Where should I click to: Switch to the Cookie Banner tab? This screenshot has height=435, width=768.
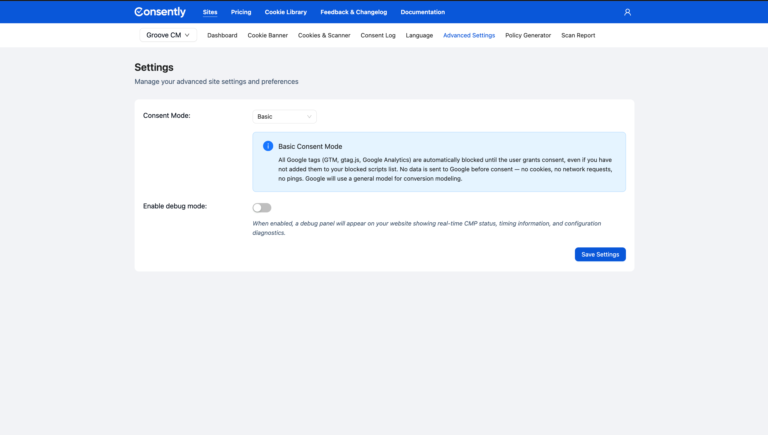coord(268,35)
